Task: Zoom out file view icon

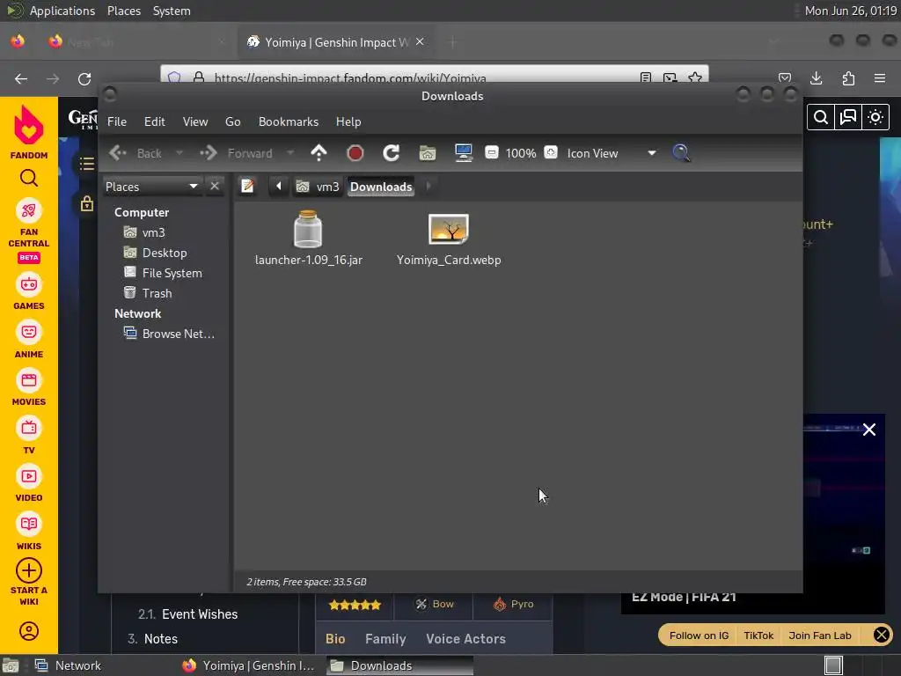Action: click(x=492, y=153)
